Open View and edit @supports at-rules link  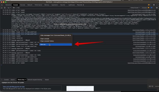[14, 87]
